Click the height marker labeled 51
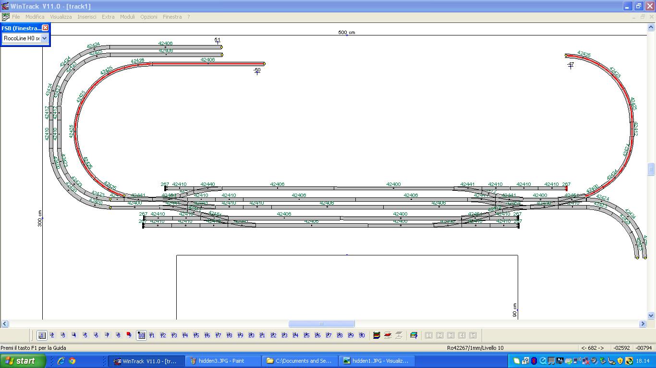Viewport: 656px width, 368px height. coord(218,41)
